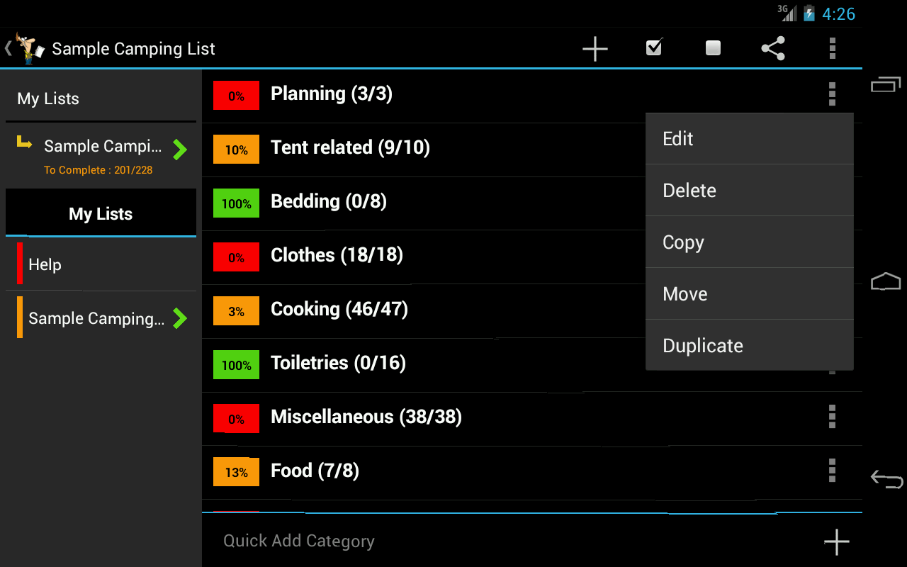Screen dimensions: 907x567
Task: Open the share icon in toolbar
Action: (x=773, y=48)
